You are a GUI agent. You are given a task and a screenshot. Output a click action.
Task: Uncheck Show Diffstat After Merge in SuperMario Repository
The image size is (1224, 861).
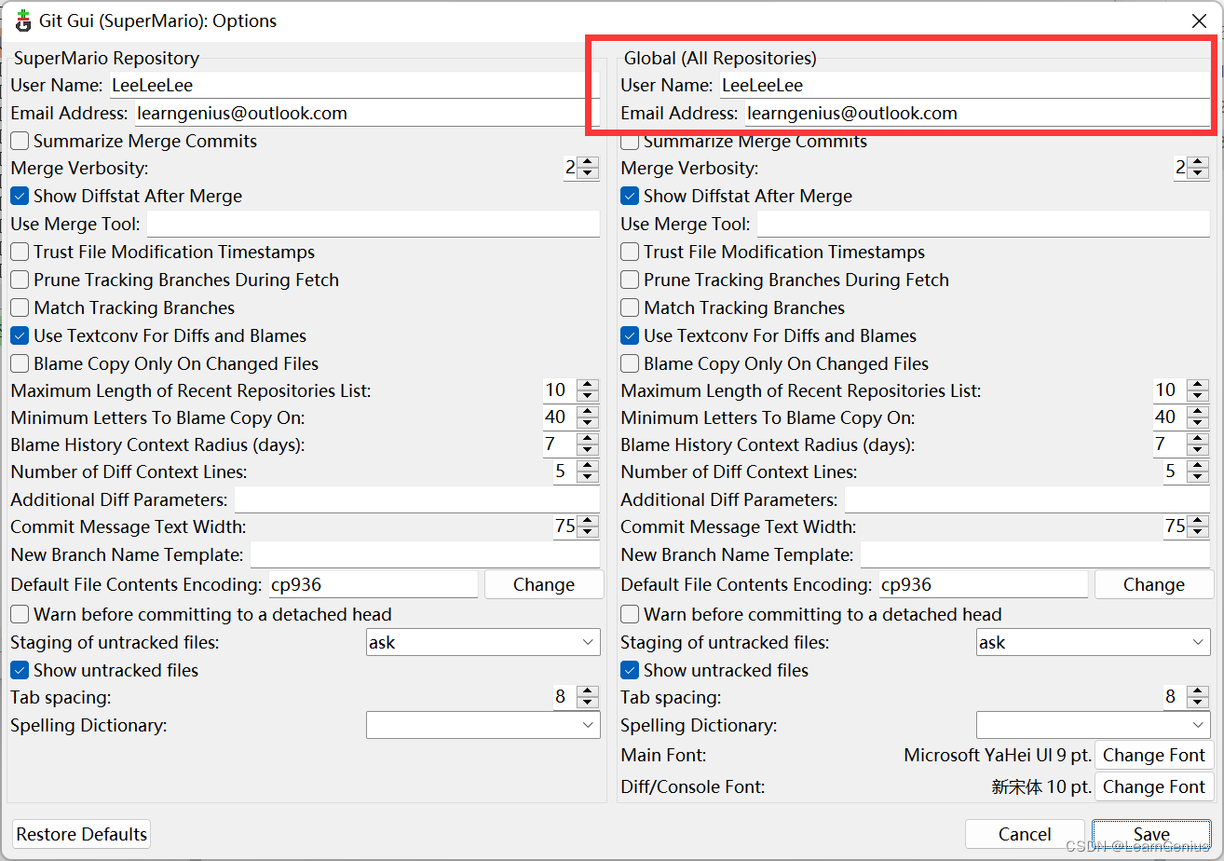coord(20,197)
